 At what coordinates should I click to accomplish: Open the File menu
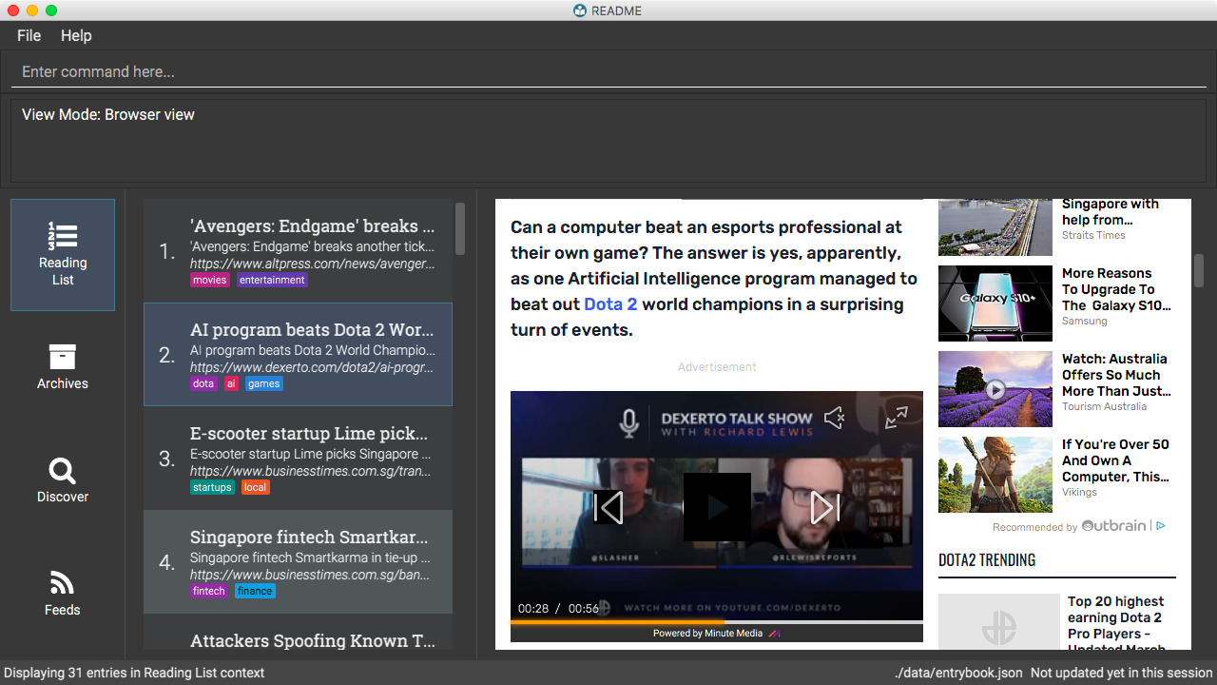(29, 35)
